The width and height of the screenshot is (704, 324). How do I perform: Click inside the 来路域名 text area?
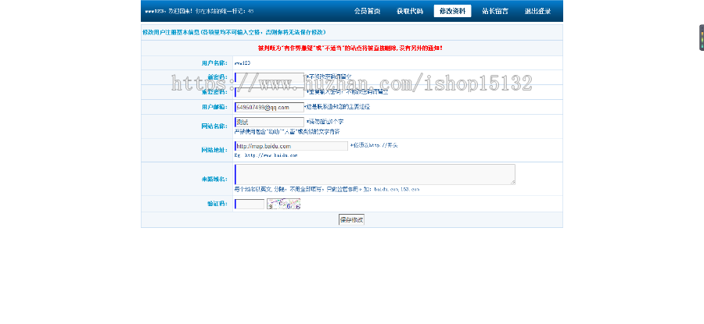point(375,174)
